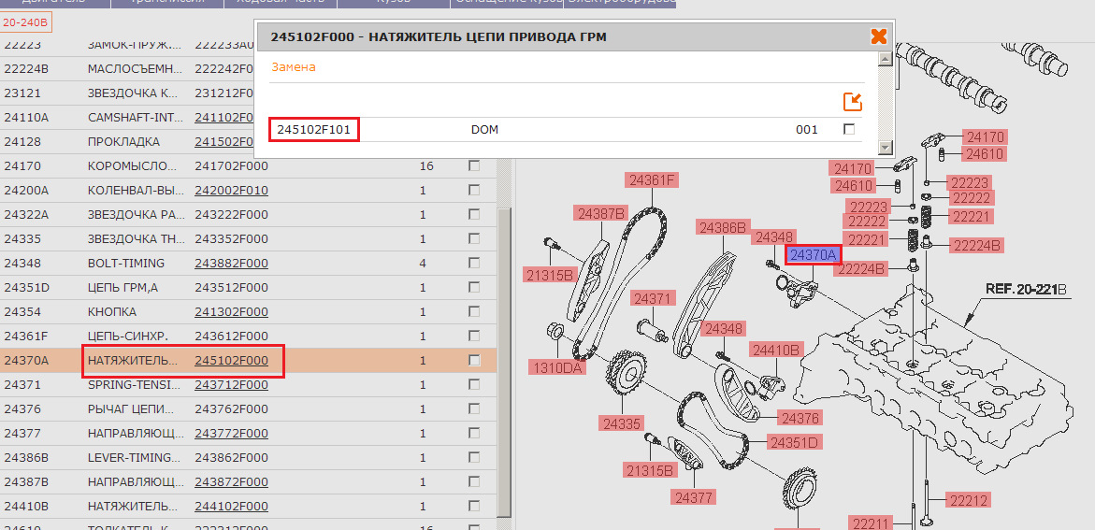Click popup scrollbar down arrow
Image resolution: width=1095 pixels, height=530 pixels.
coord(885,148)
